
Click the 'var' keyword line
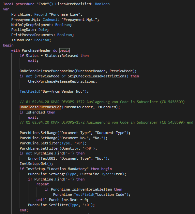pos(6,9)
